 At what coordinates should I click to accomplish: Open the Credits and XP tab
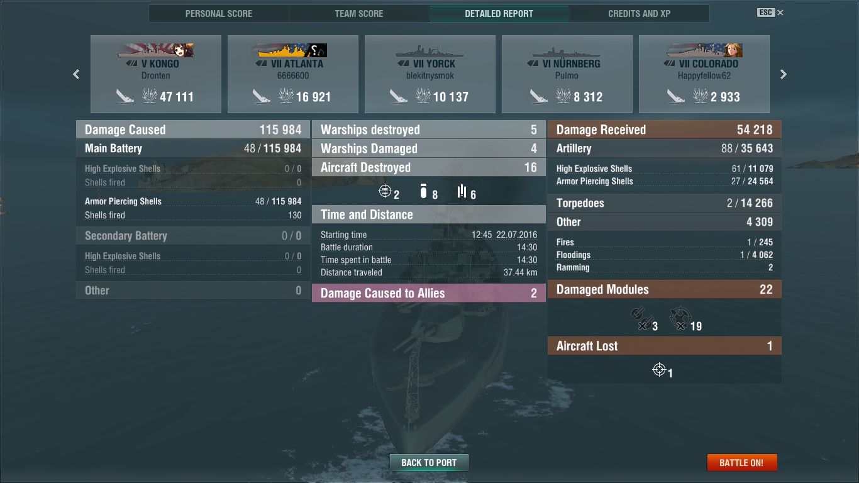(x=640, y=14)
